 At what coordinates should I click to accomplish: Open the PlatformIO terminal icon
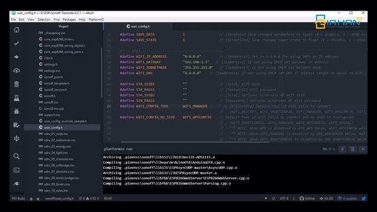(16, 170)
